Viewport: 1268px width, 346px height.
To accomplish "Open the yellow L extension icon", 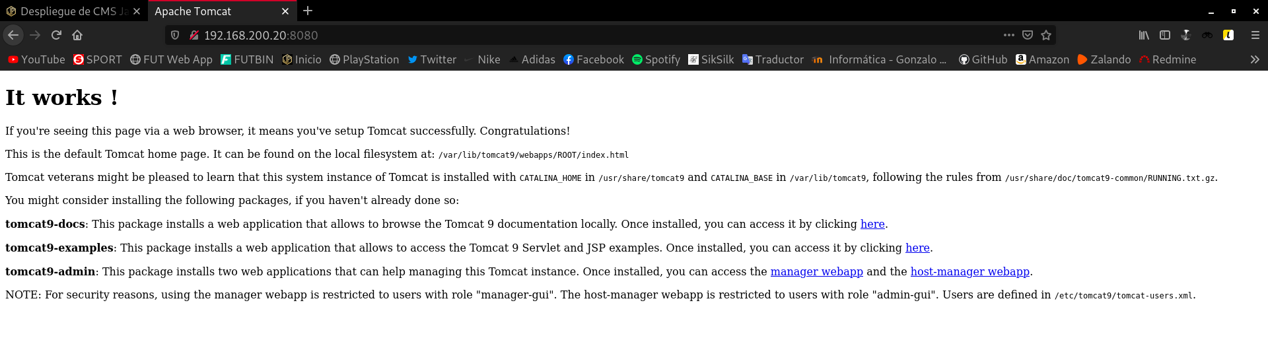I will [x=1228, y=35].
